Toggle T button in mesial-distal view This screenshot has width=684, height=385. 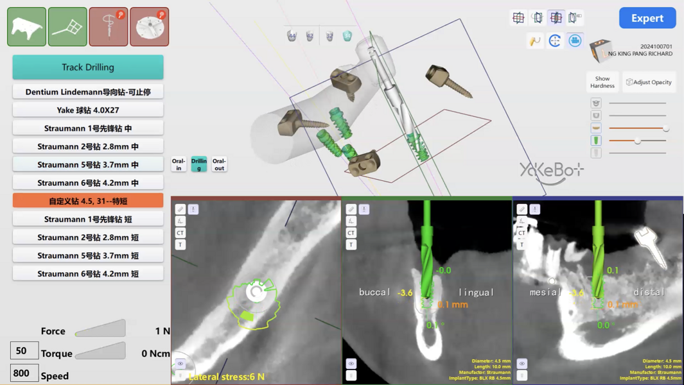coord(522,244)
